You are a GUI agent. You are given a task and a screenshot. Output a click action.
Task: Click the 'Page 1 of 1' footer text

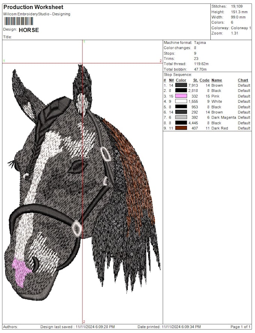(240, 327)
